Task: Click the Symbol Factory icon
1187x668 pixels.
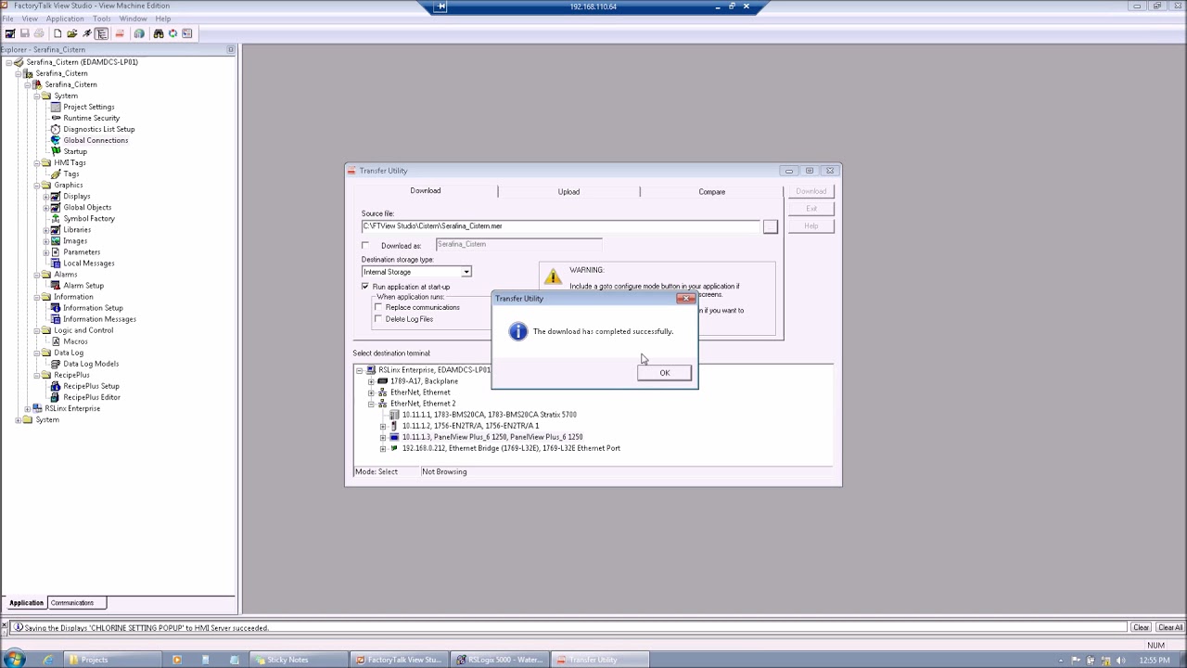Action: click(56, 218)
